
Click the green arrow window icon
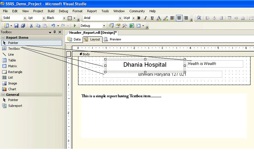tap(132, 26)
